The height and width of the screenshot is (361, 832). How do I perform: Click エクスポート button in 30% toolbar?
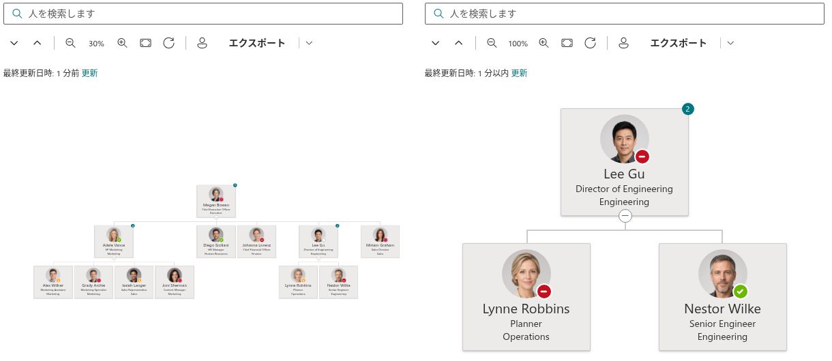pos(257,43)
